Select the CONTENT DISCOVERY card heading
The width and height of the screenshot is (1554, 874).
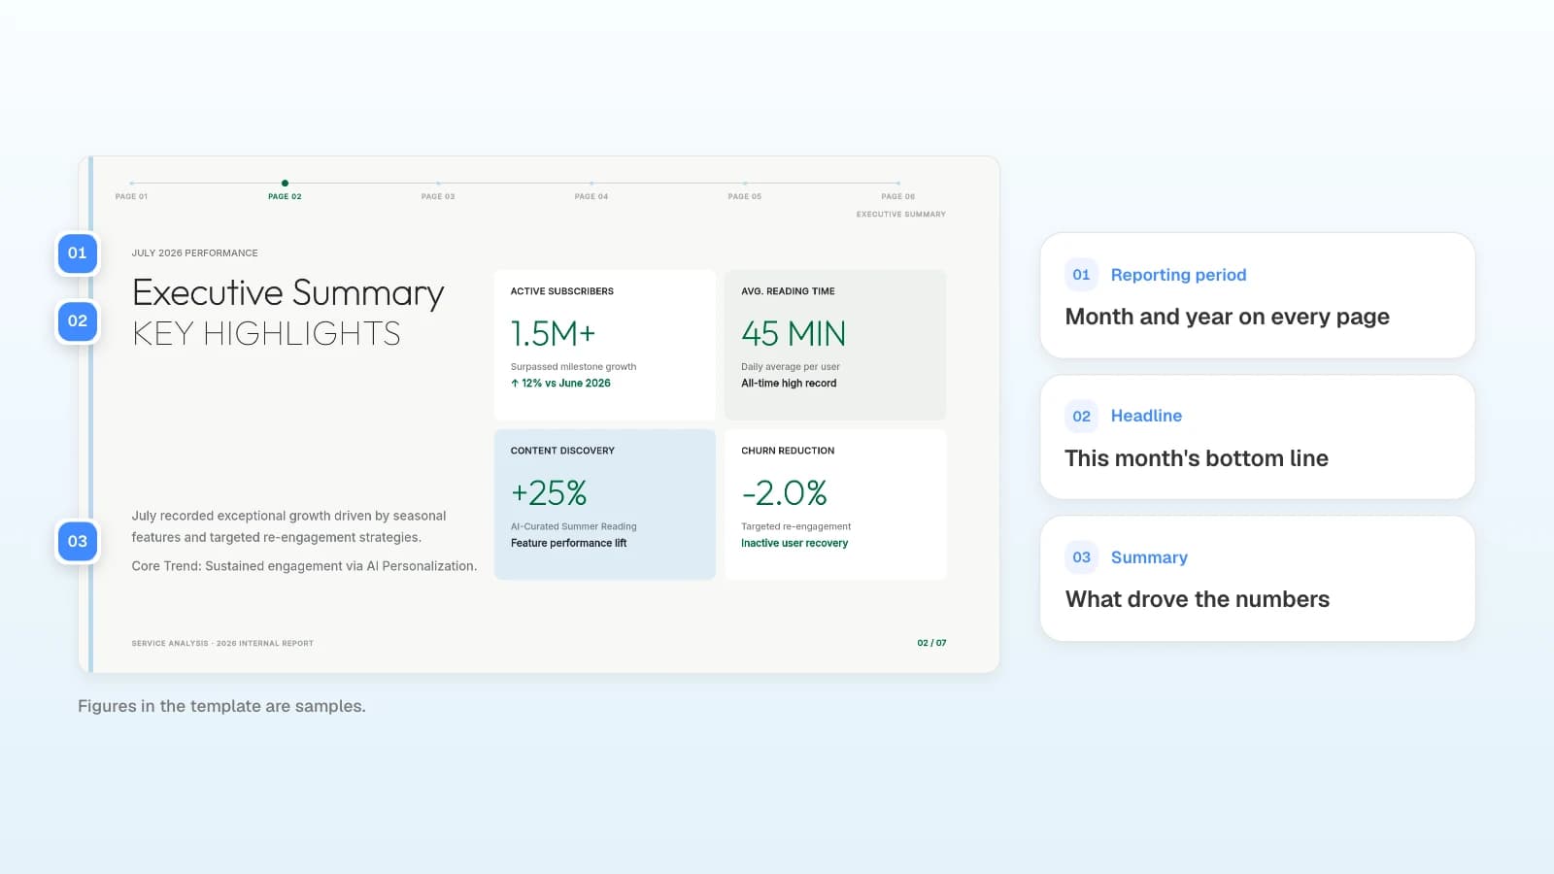[x=562, y=451]
